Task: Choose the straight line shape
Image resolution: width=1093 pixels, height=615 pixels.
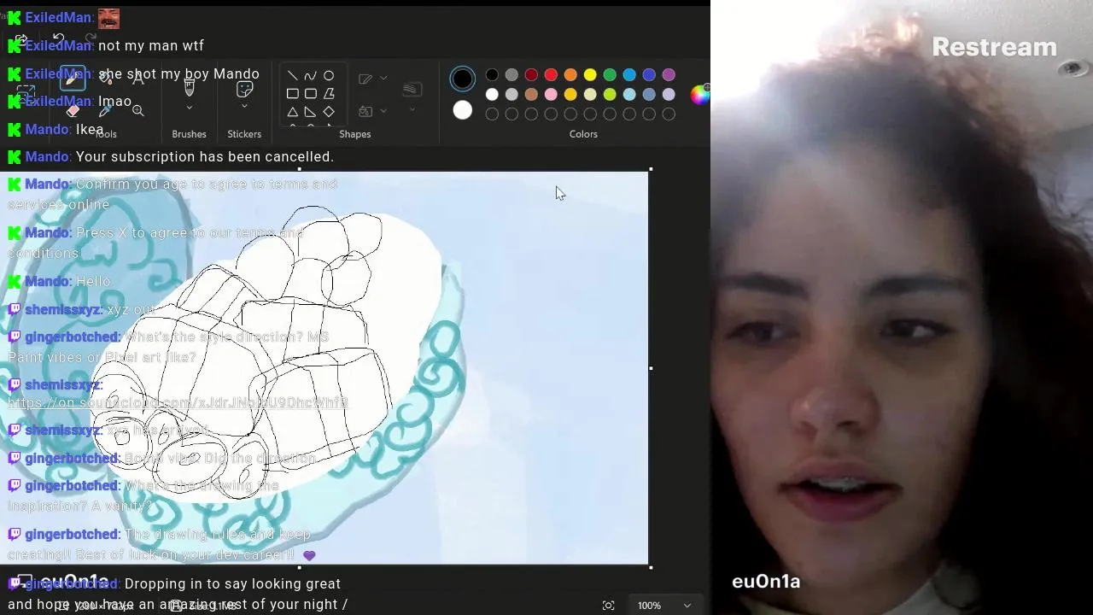Action: tap(292, 76)
